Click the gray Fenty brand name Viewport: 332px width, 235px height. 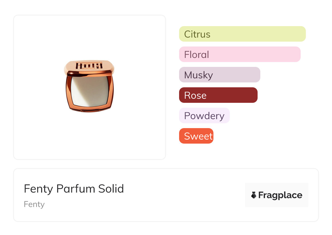[x=34, y=204]
